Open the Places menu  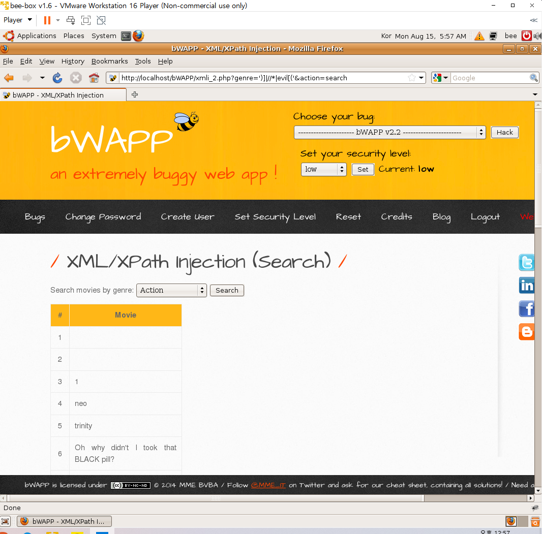click(74, 36)
